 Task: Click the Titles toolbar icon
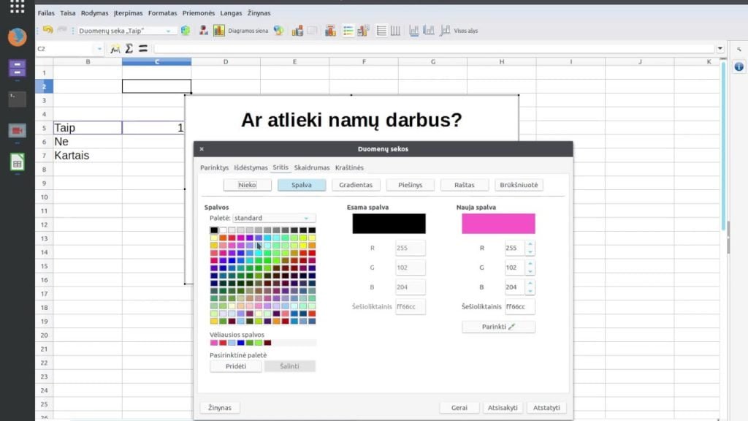pos(330,31)
